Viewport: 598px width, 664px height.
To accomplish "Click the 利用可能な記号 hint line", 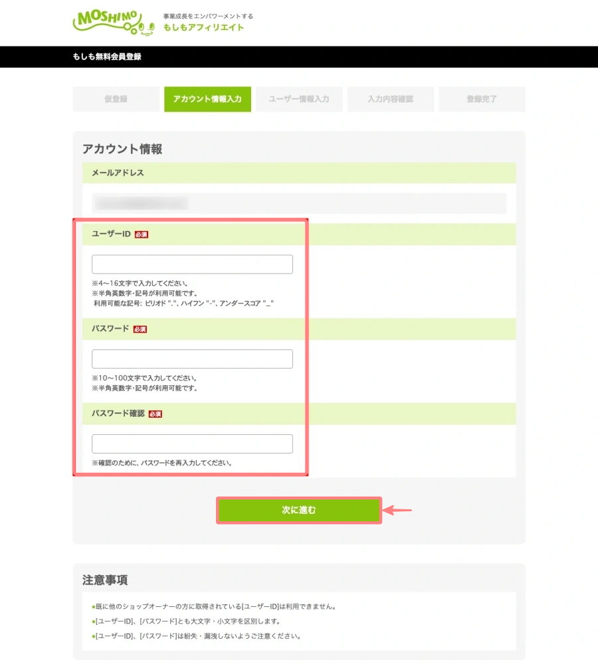I will point(183,303).
